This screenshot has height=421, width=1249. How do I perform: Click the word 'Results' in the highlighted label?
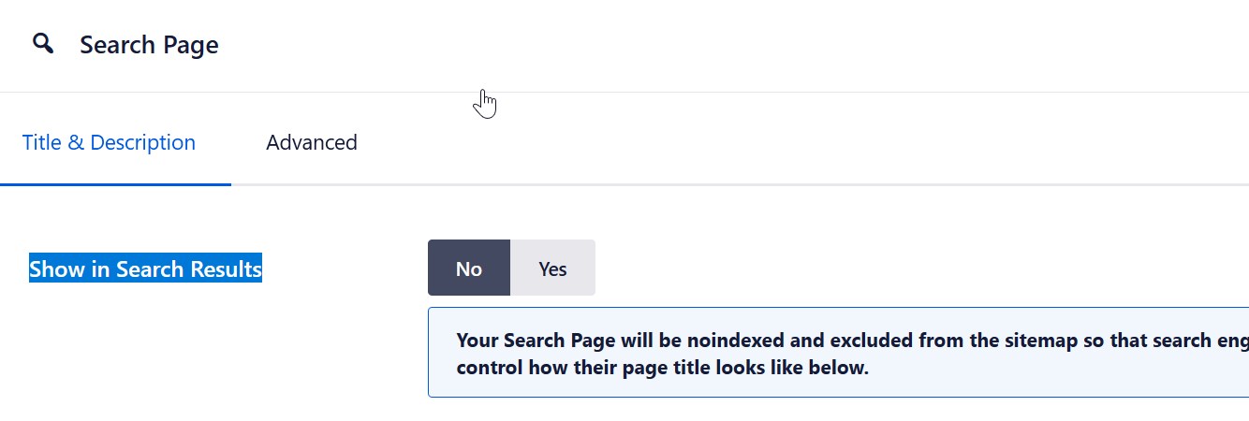(x=226, y=269)
